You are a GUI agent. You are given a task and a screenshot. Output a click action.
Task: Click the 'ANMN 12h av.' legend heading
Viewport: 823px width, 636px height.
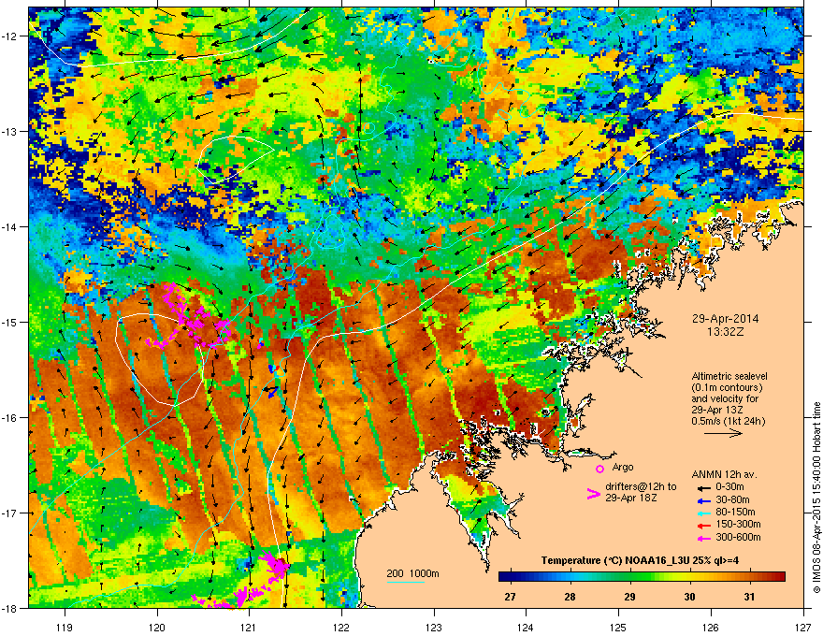724,475
